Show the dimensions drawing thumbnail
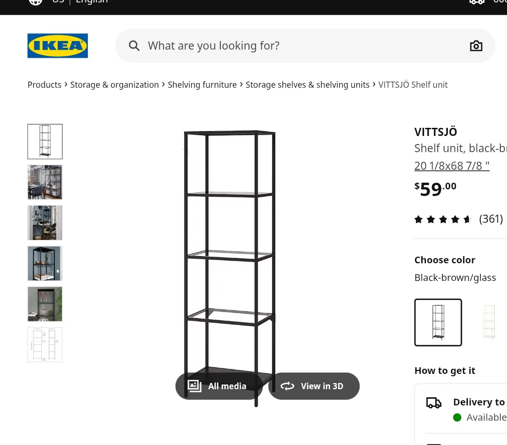This screenshot has width=507, height=445. coord(45,344)
